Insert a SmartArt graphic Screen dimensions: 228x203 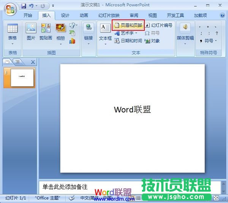(x=72, y=33)
